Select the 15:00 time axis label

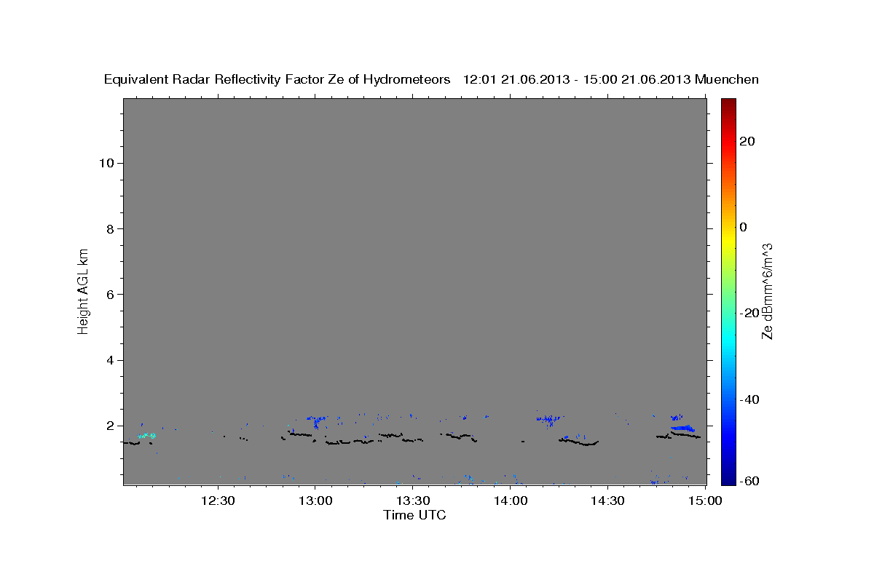(x=705, y=501)
